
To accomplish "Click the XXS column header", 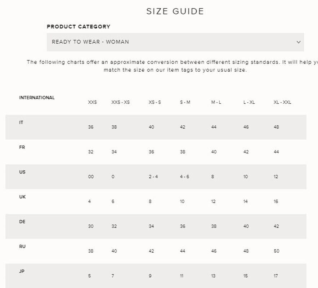I will [92, 102].
